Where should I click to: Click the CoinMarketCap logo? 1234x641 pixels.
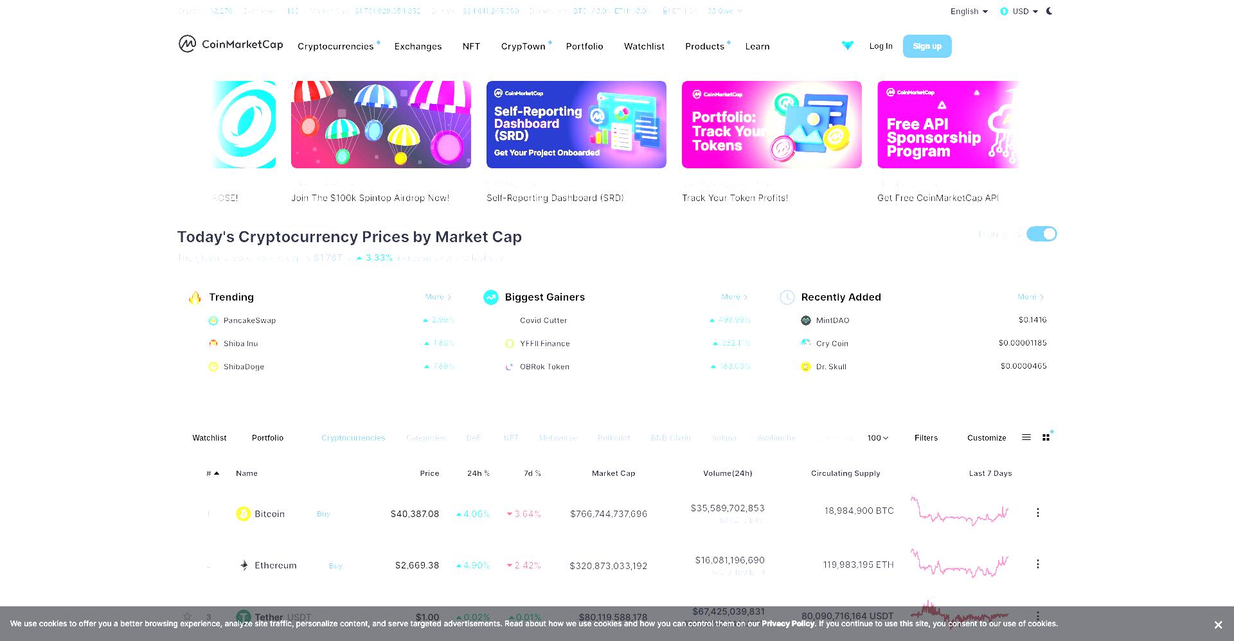231,44
